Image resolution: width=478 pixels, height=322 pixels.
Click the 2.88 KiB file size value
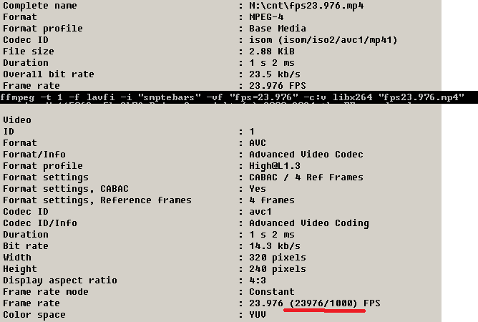click(272, 52)
